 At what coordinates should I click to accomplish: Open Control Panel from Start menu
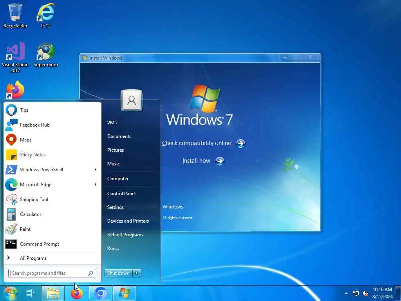click(x=121, y=194)
